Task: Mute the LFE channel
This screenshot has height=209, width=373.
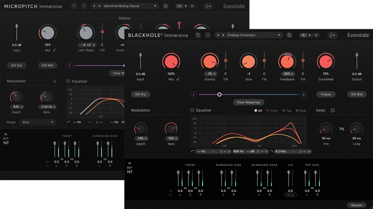Action: 289,195
